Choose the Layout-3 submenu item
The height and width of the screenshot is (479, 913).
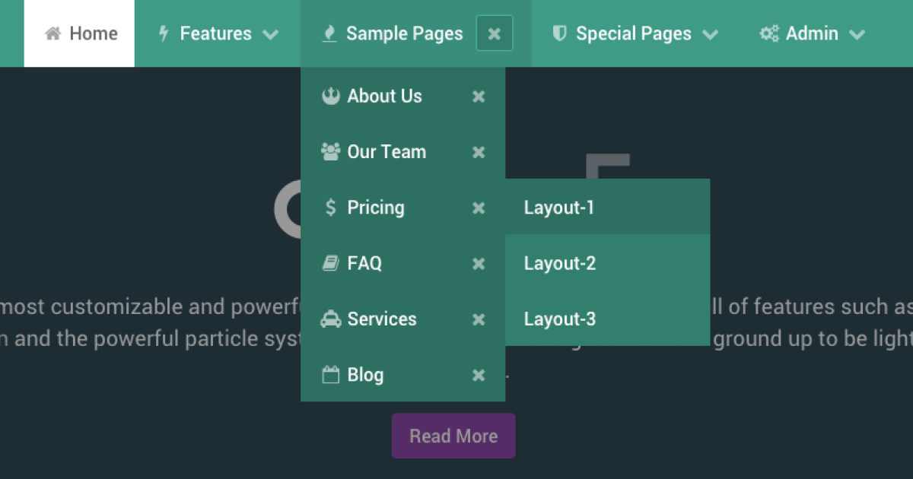pyautogui.click(x=560, y=319)
